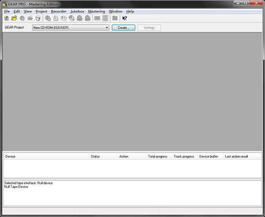Click the New project toolbar icon
Image resolution: width=265 pixels, height=217 pixels.
[6, 18]
